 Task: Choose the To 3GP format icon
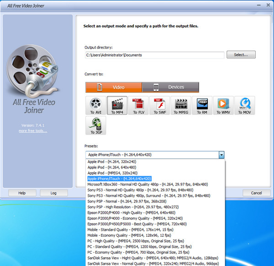[96, 125]
